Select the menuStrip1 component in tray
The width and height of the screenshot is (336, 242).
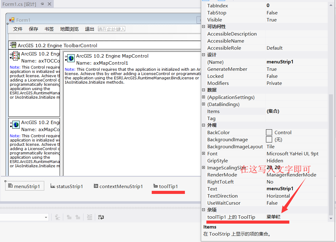tap(25, 186)
